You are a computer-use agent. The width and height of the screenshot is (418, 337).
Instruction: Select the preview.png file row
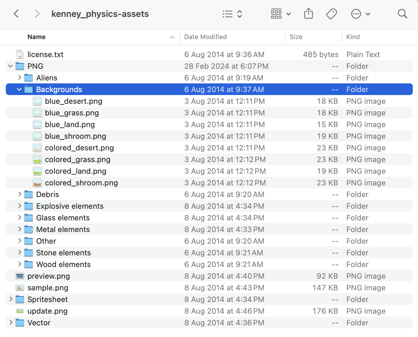pos(48,276)
